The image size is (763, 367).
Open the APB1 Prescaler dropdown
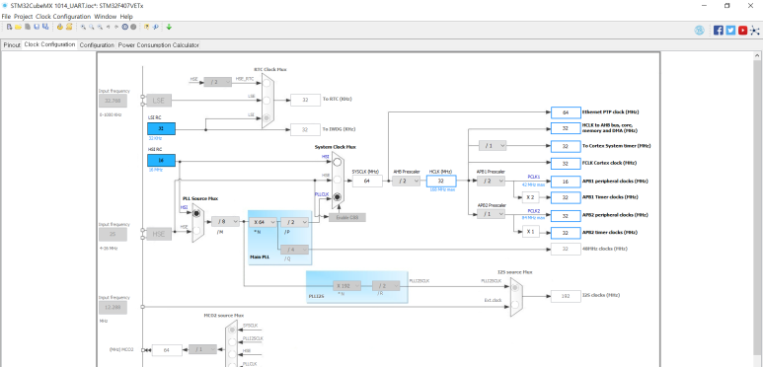point(491,181)
